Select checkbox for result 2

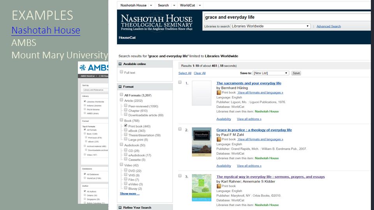[180, 129]
